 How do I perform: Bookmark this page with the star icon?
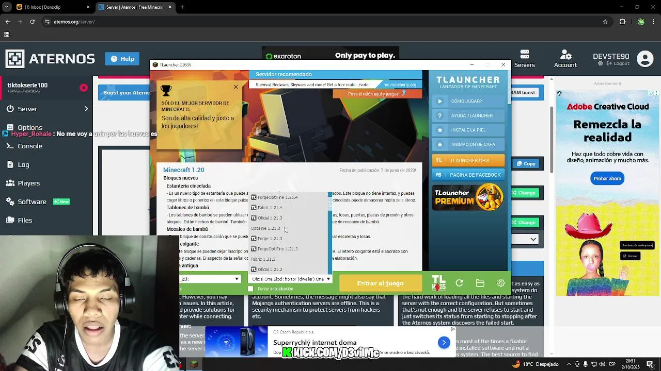coord(605,22)
